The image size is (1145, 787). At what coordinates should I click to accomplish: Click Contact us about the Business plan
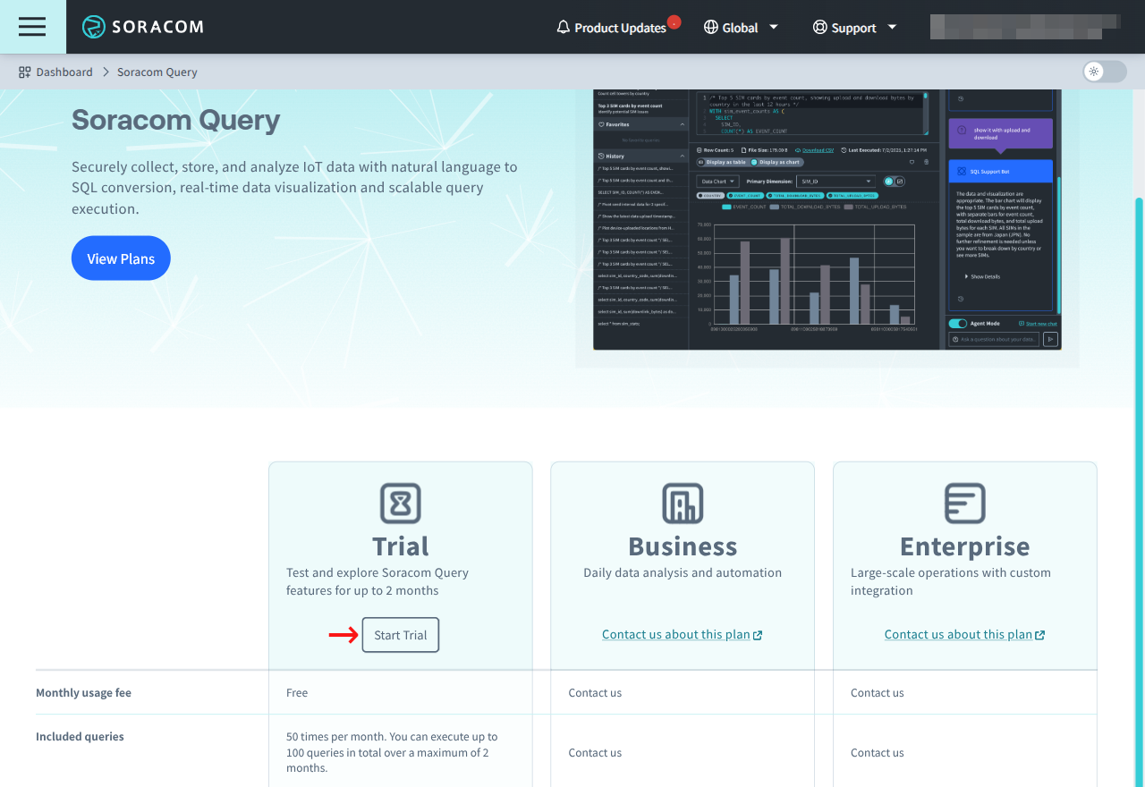[682, 634]
